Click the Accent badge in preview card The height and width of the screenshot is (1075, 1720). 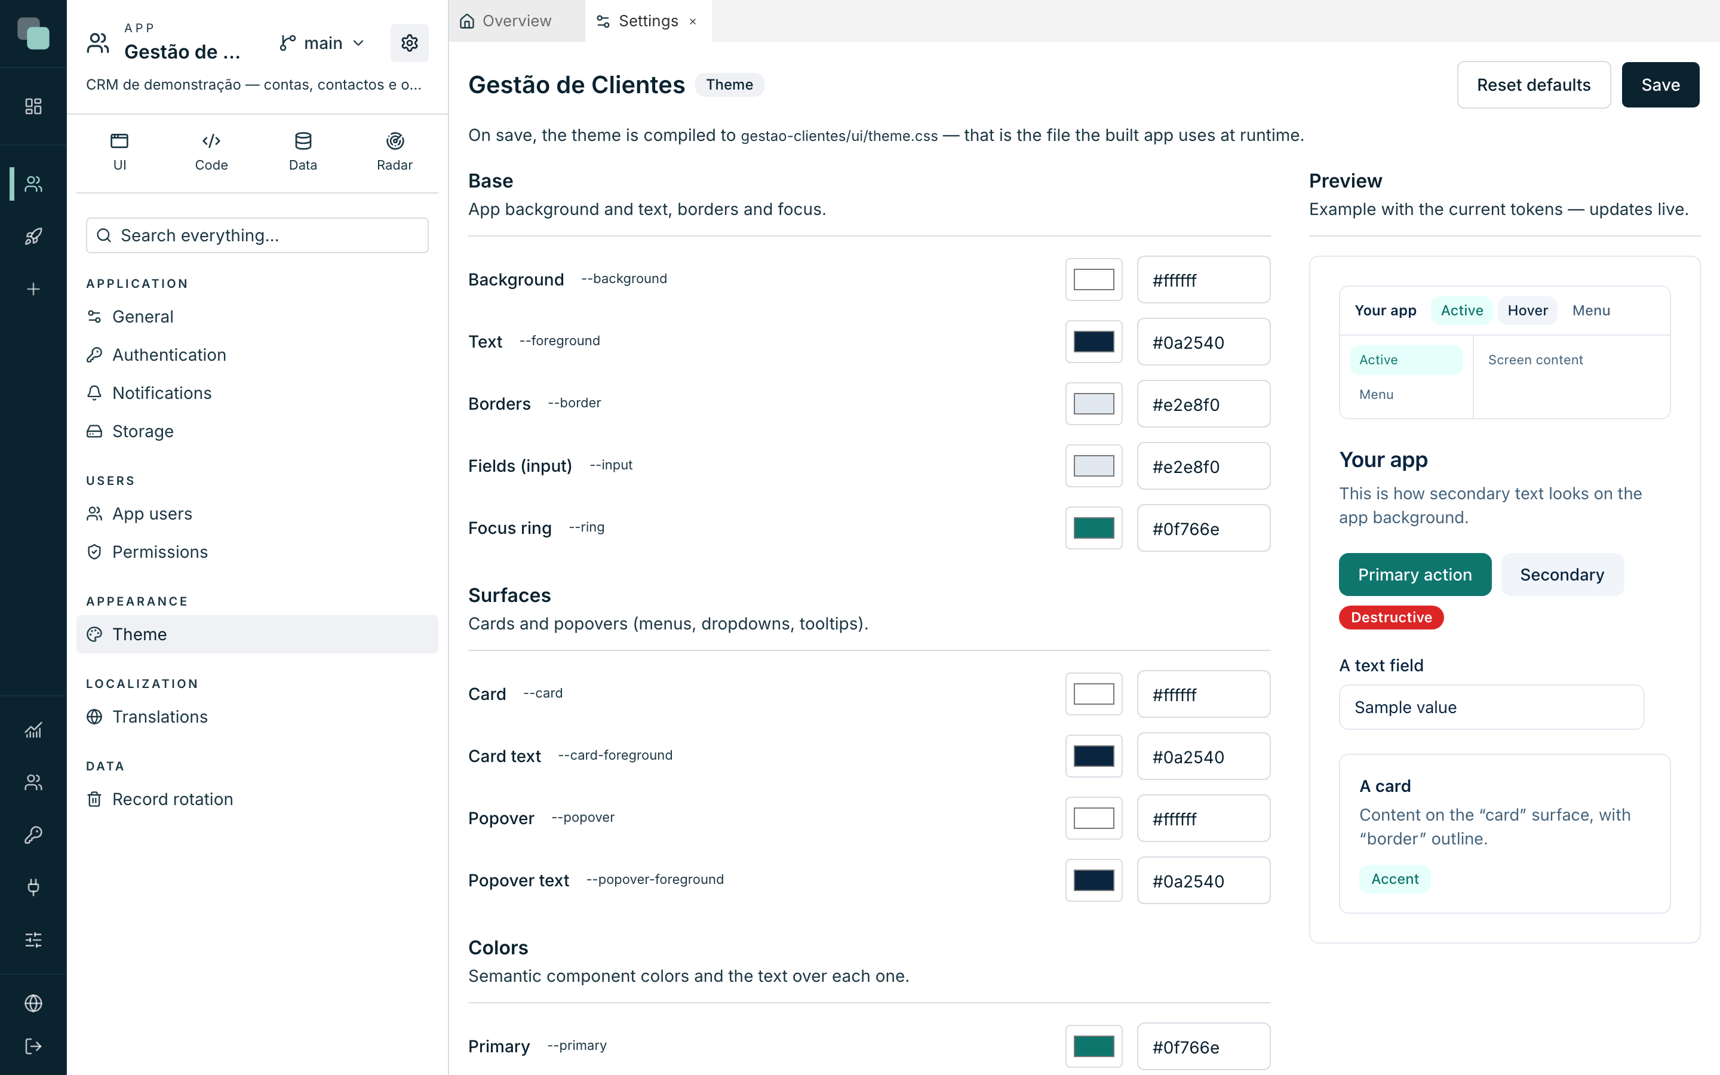[x=1395, y=879]
